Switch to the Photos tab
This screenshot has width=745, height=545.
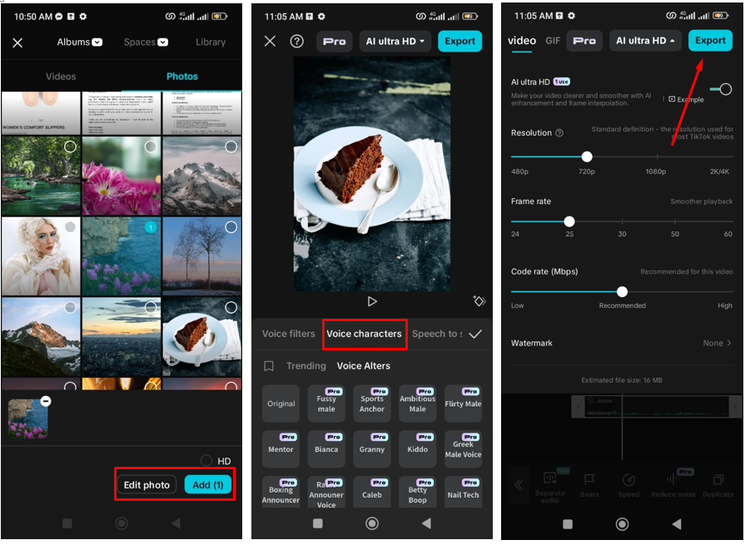[x=182, y=76]
